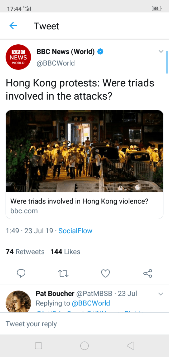Click the blue scrollbar indicator
The height and width of the screenshot is (357, 169).
(x=167, y=62)
